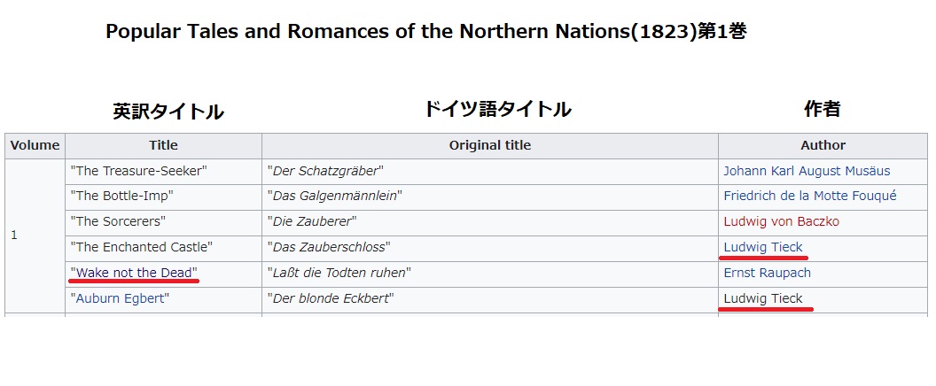Select "The Sorcerers" title cell
Screen dimensions: 936x386
164,222
